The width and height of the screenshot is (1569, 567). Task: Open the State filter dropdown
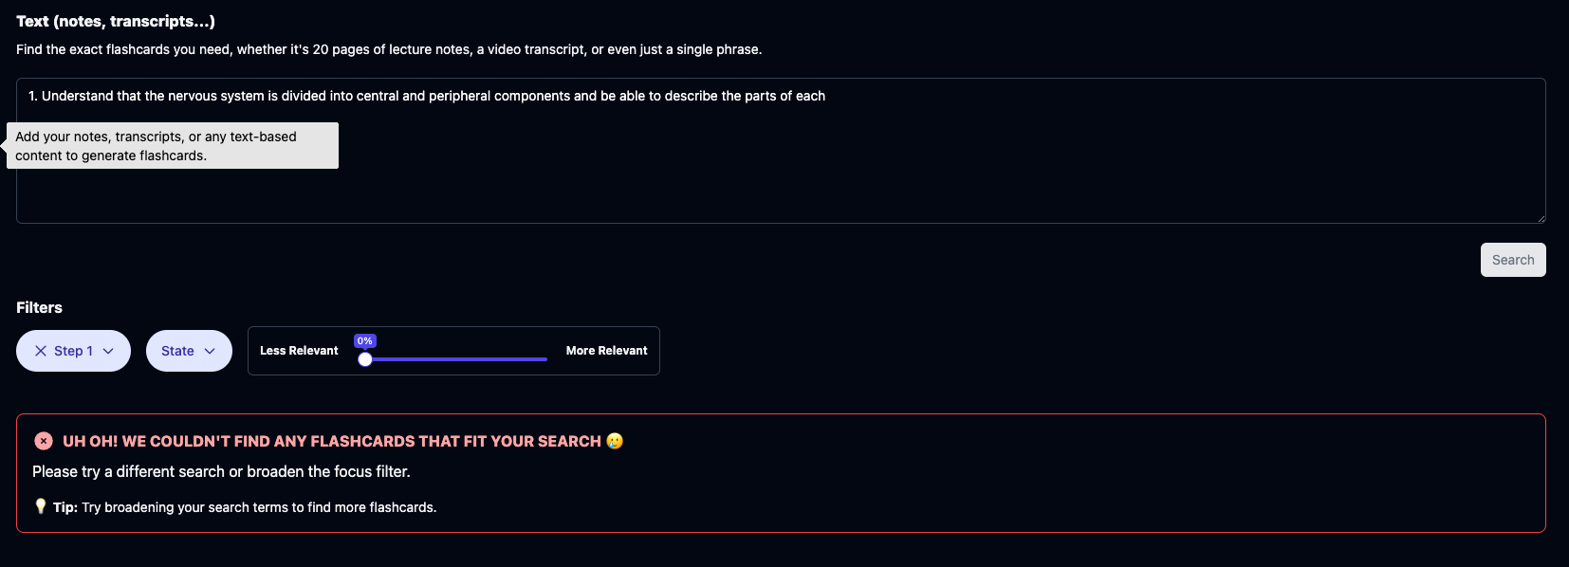tap(189, 351)
